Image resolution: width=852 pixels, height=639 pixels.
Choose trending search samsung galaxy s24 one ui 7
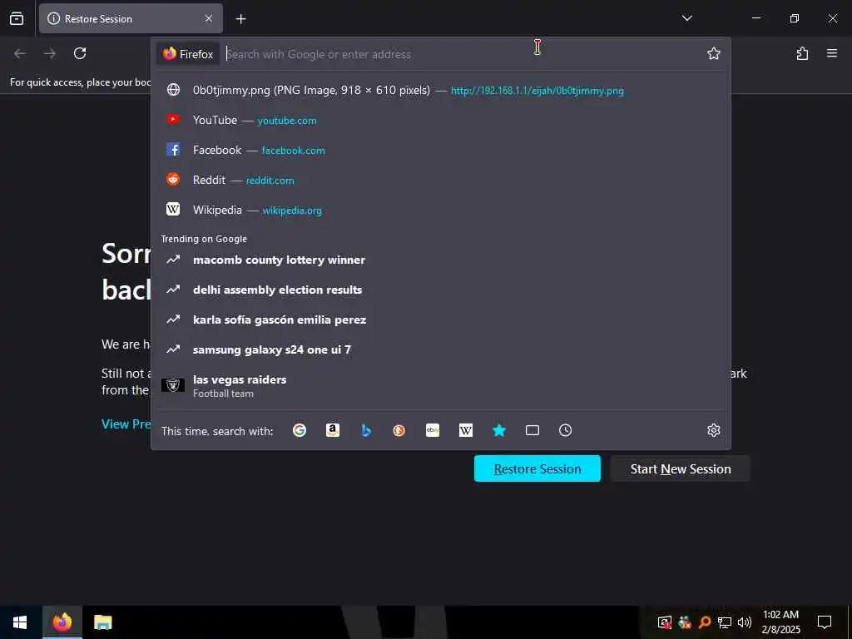(441, 349)
